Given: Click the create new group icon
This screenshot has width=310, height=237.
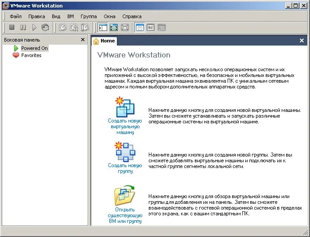Looking at the screenshot, I should pos(125,152).
